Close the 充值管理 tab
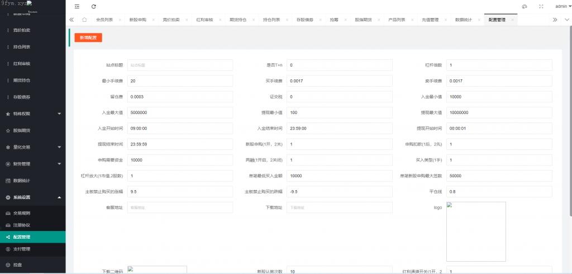 click(x=445, y=20)
